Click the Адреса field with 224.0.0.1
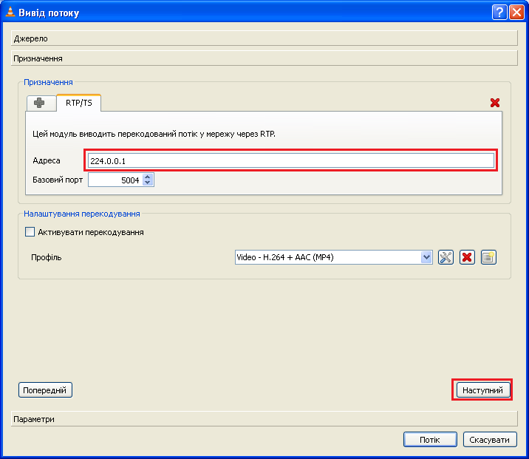The height and width of the screenshot is (459, 529). point(291,160)
